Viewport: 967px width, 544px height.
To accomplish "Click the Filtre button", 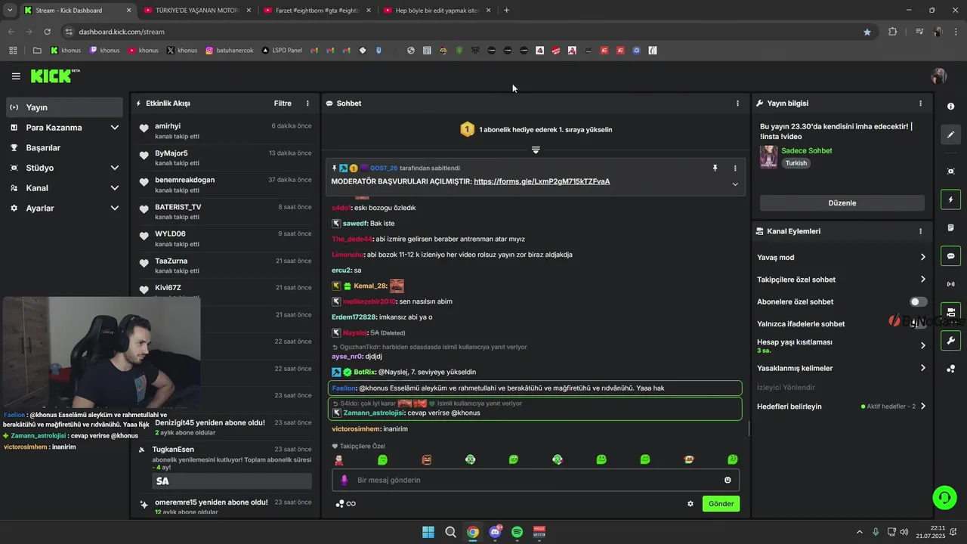I will click(283, 104).
